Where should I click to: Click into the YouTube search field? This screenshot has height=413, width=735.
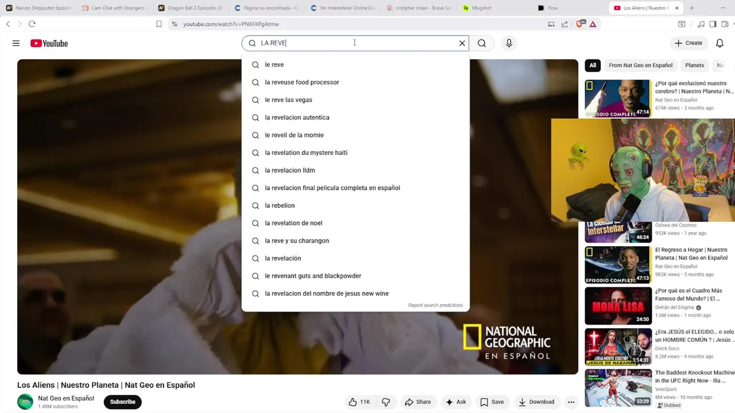click(356, 43)
